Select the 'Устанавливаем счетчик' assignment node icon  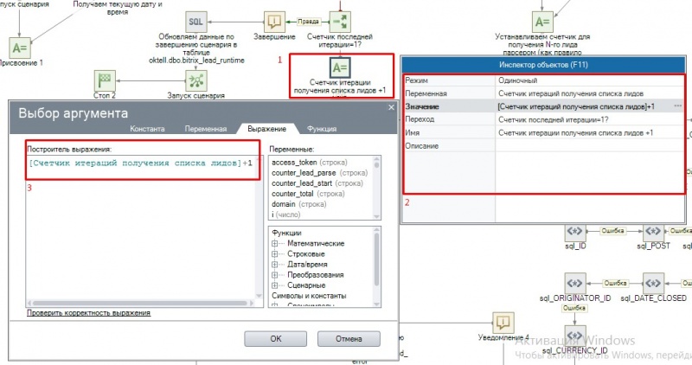pos(542,22)
